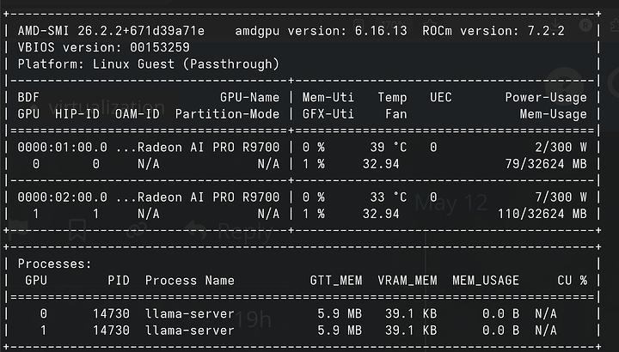Click '5.9 MB' in the GPU 0 process row
This screenshot has width=619, height=352.
(340, 313)
